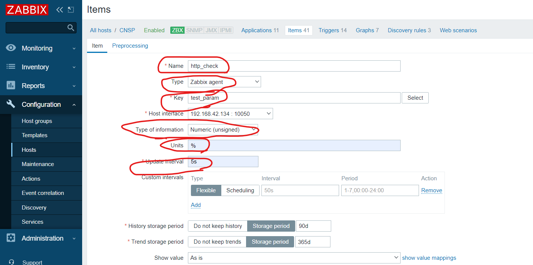Image resolution: width=533 pixels, height=265 pixels.
Task: Switch to the Preprocessing tab
Action: 130,46
